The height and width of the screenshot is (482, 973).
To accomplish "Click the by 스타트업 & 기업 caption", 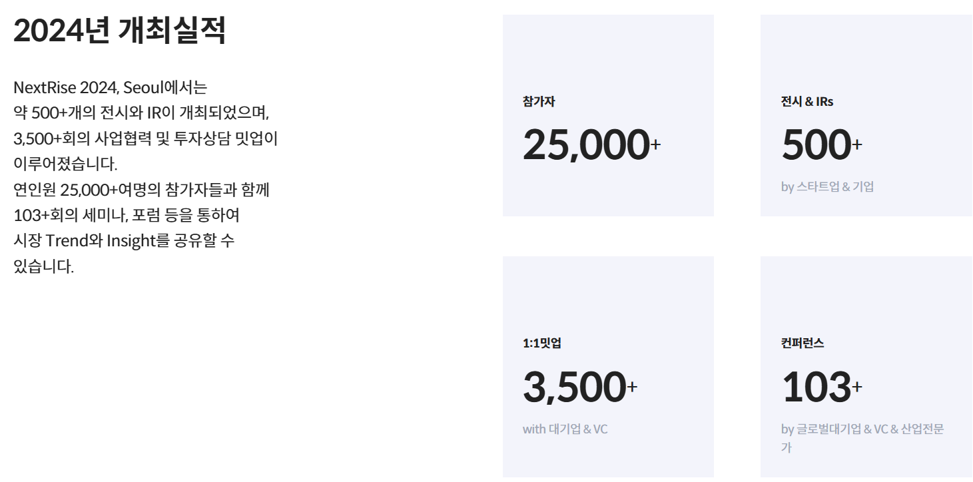I will pos(827,186).
